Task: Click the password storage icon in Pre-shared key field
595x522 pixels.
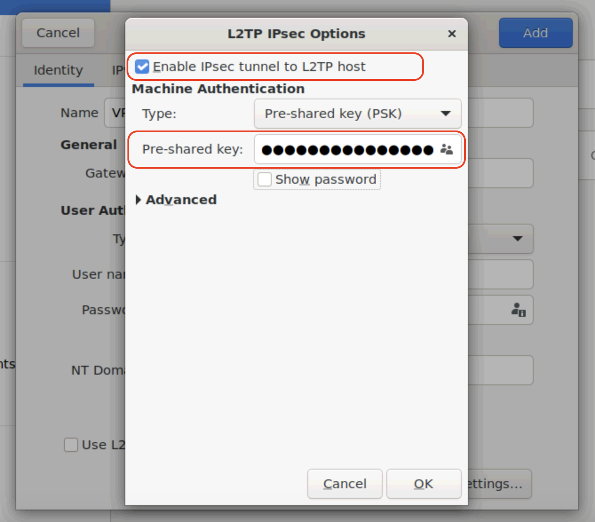Action: pos(446,150)
